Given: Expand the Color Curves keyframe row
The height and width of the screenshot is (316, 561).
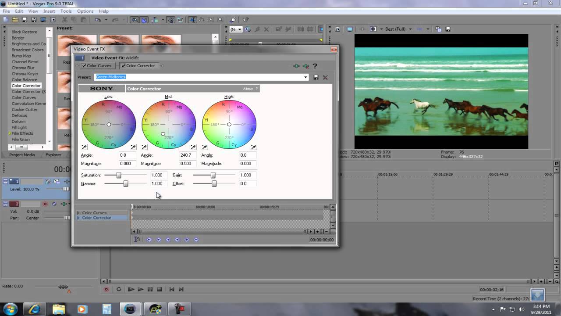Looking at the screenshot, I should 78,213.
